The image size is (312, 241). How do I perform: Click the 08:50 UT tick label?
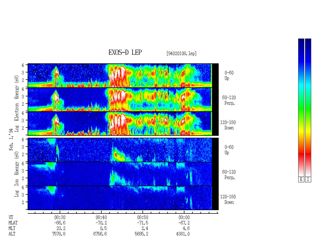tap(143, 218)
